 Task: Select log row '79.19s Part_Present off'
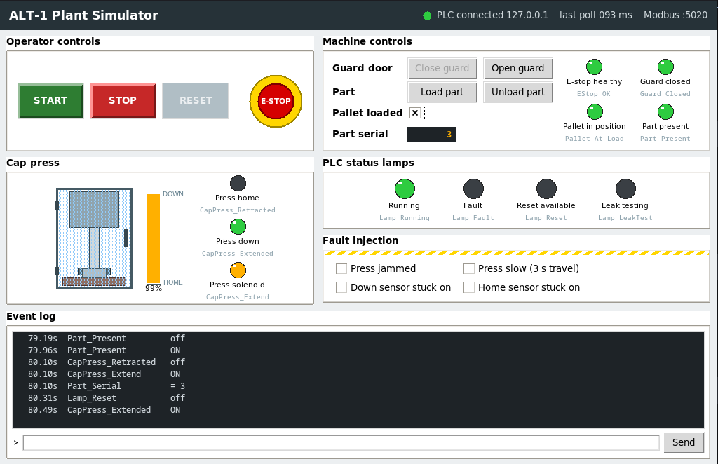point(358,339)
